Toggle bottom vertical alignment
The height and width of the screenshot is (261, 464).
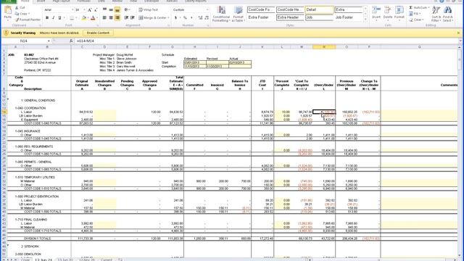117,9
